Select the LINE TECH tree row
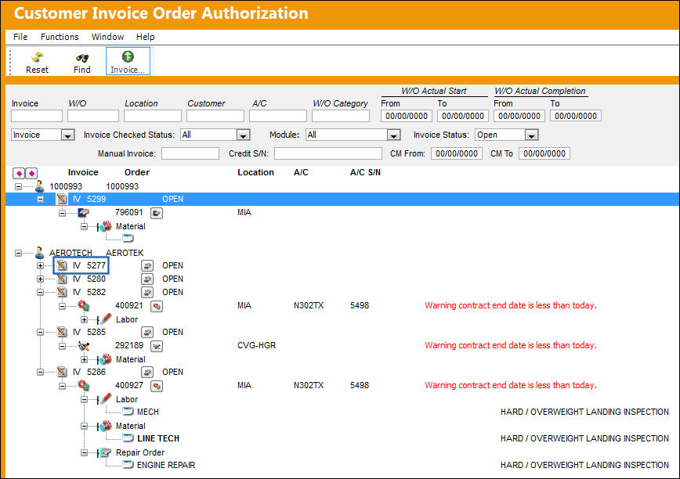The image size is (680, 479). [158, 438]
